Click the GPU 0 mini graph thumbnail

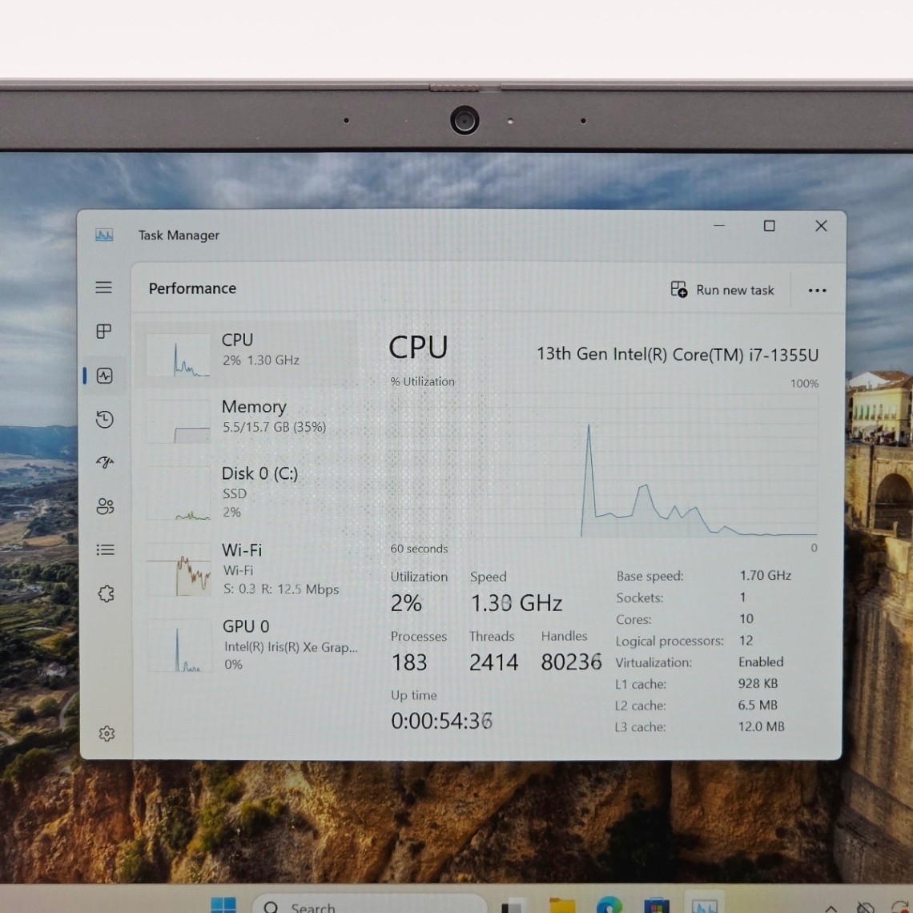[180, 646]
